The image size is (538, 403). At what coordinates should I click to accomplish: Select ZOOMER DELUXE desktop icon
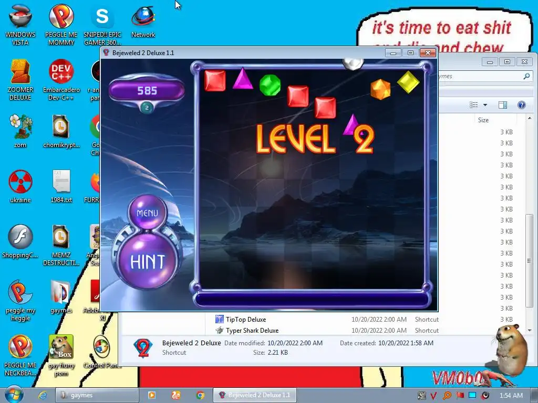pyautogui.click(x=20, y=80)
